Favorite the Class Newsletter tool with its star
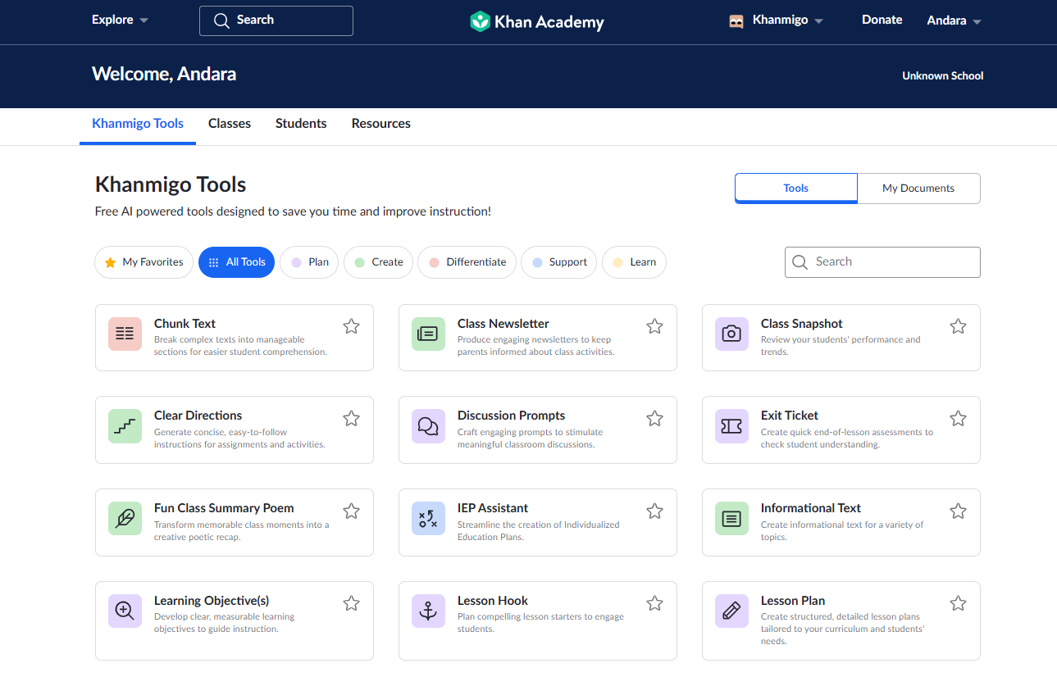The height and width of the screenshot is (677, 1057). click(x=654, y=326)
